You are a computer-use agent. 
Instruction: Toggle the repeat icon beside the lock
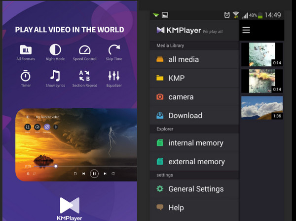point(34,174)
